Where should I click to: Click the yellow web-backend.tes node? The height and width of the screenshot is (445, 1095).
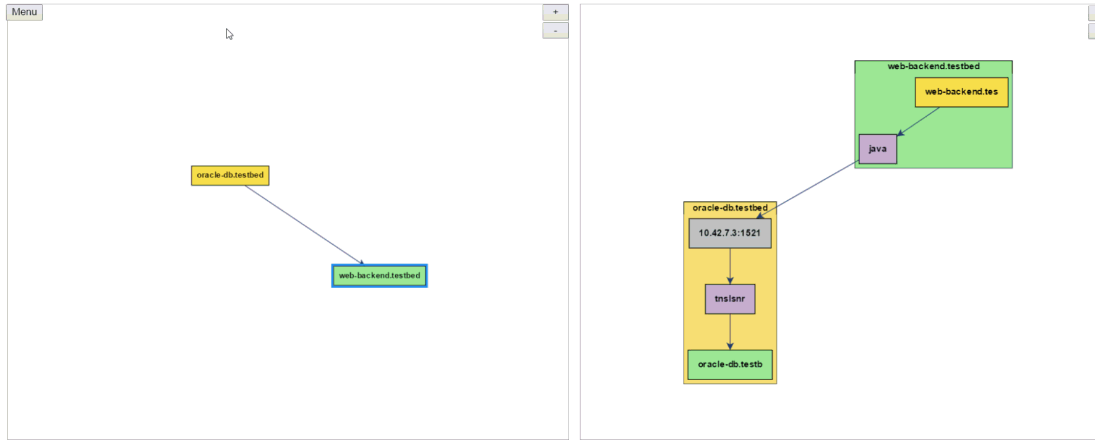[x=961, y=92]
